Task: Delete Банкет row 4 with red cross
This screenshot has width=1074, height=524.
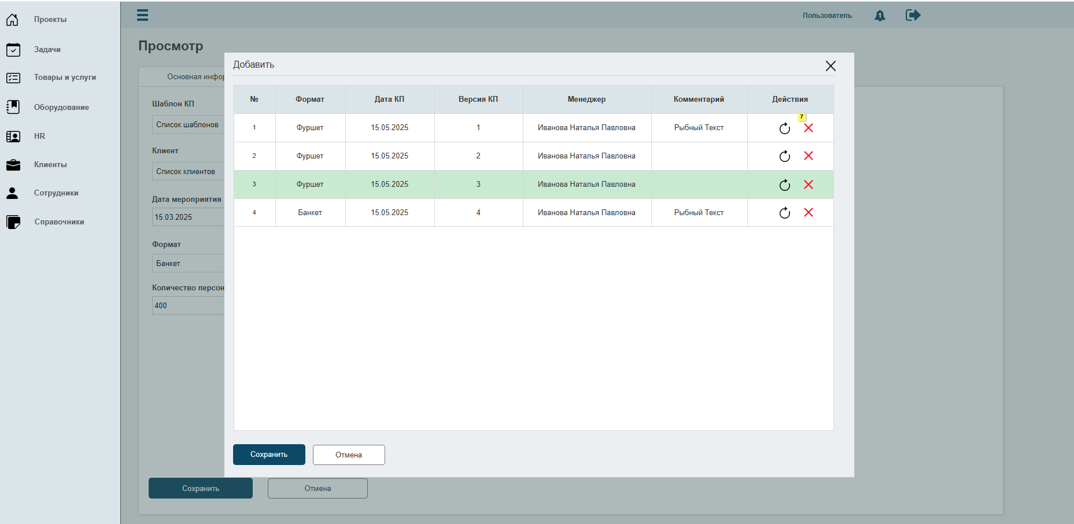Action: click(x=809, y=212)
